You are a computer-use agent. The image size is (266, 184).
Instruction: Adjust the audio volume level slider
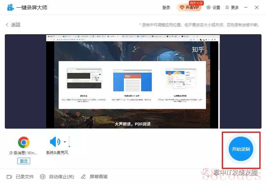pos(69,142)
